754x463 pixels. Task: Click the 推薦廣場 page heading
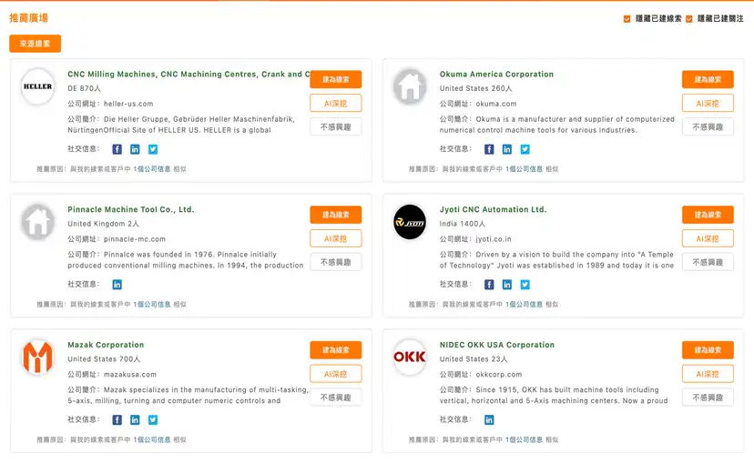29,18
